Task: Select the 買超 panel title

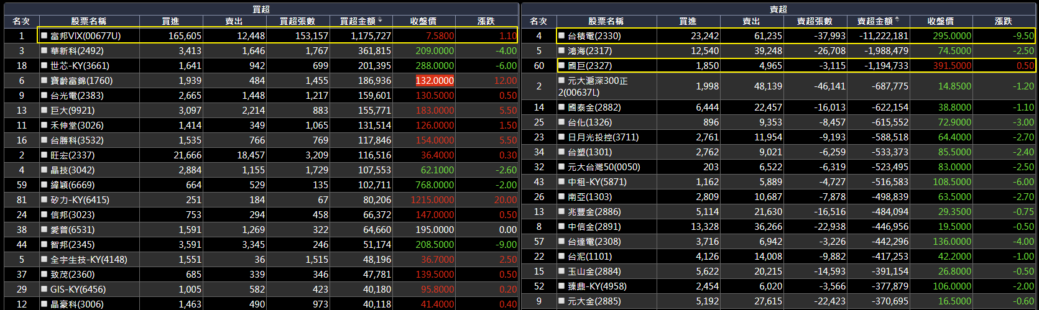Action: click(261, 9)
